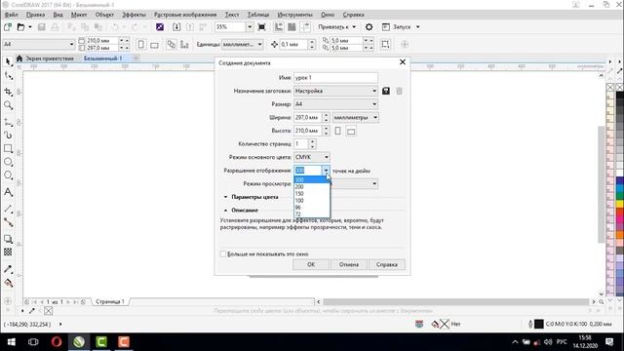Select the Polygon tool
The image size is (624, 351).
(x=8, y=175)
